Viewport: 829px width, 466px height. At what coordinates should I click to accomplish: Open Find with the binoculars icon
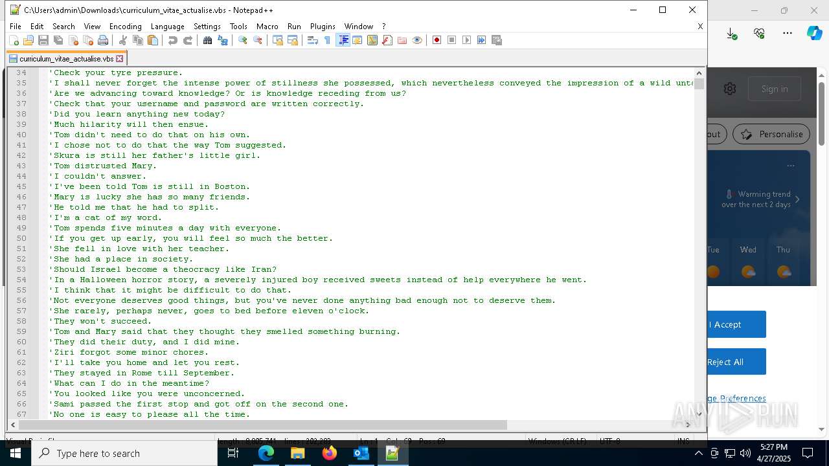[208, 40]
